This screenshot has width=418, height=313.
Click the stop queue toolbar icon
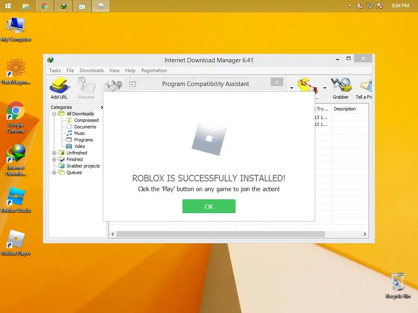pos(308,85)
